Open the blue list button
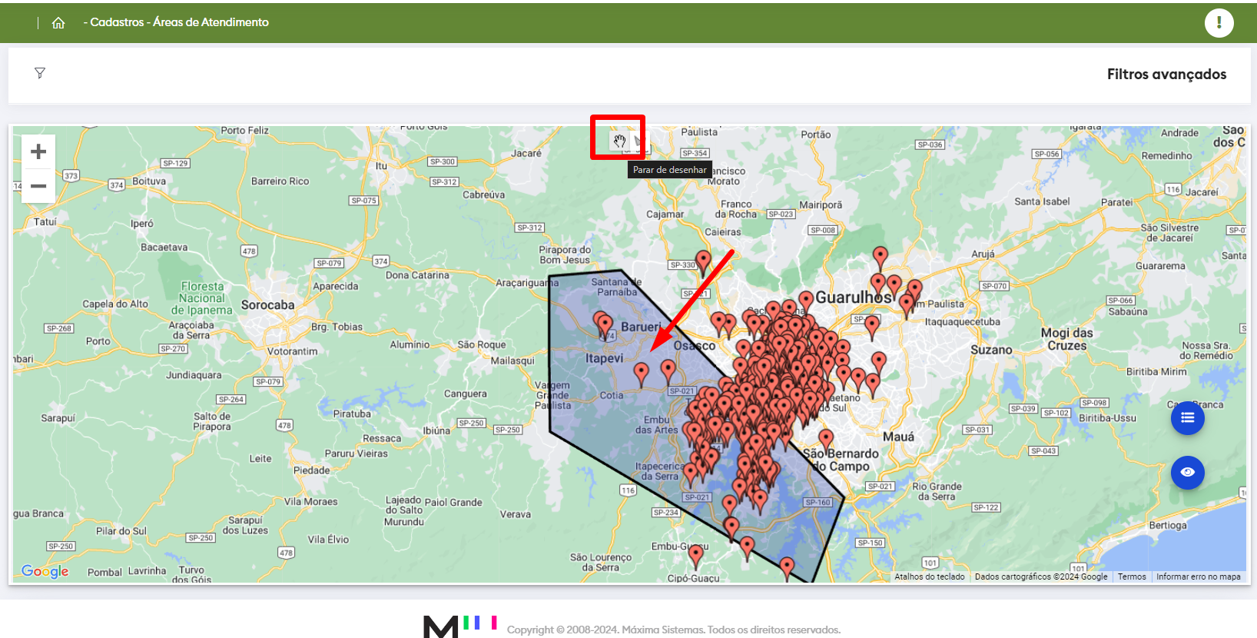The image size is (1257, 638). [1187, 418]
